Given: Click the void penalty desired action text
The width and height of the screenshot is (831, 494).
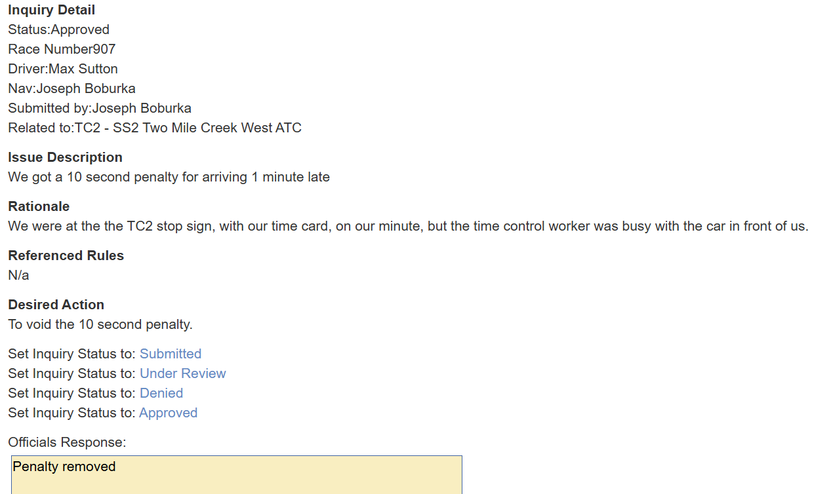Looking at the screenshot, I should 100,324.
